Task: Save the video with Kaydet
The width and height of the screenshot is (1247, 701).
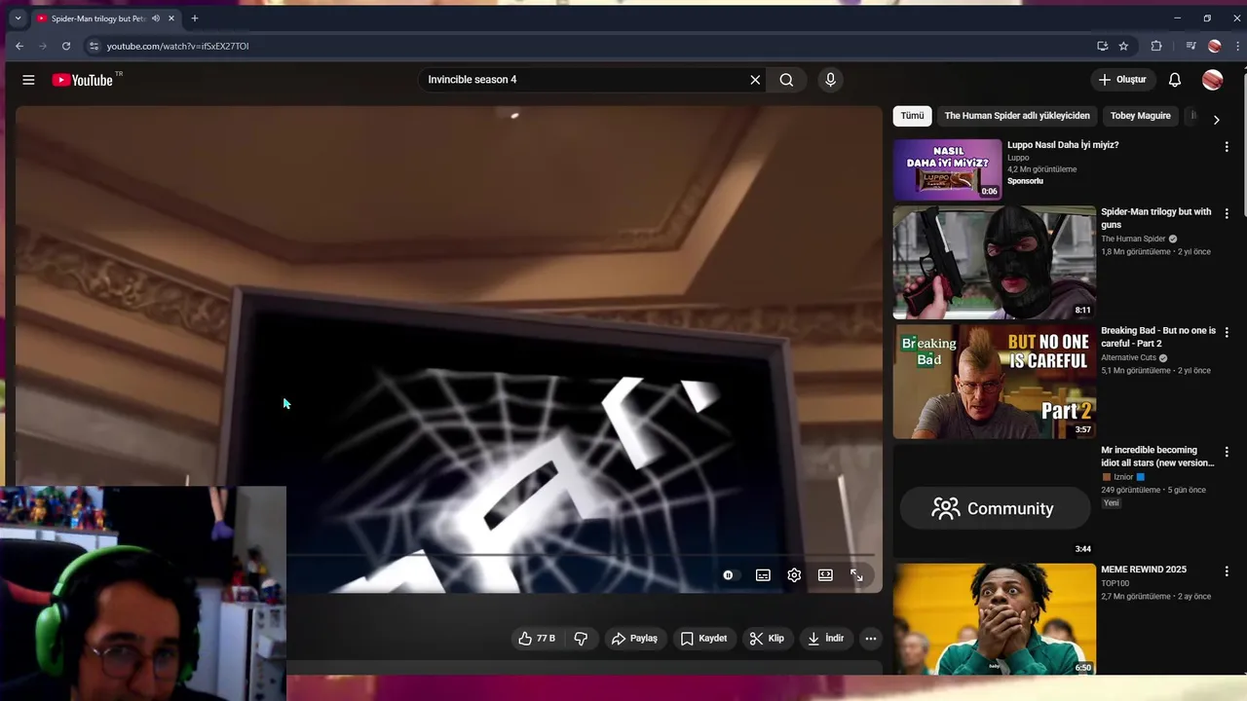Action: pyautogui.click(x=703, y=639)
